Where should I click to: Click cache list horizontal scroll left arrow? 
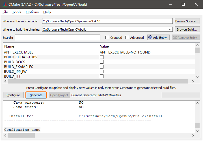(x=5, y=81)
